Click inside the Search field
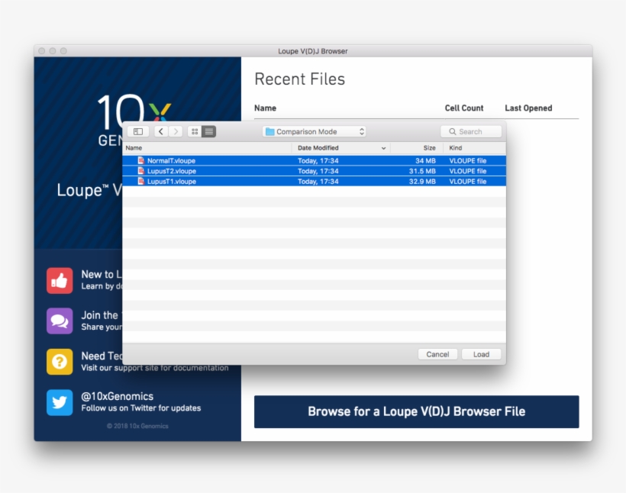 coord(473,130)
